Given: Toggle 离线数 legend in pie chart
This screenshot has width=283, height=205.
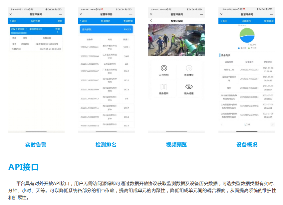Looking at the screenshot, I should (242, 48).
